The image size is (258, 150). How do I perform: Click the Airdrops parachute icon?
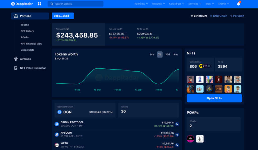[x=16, y=59]
